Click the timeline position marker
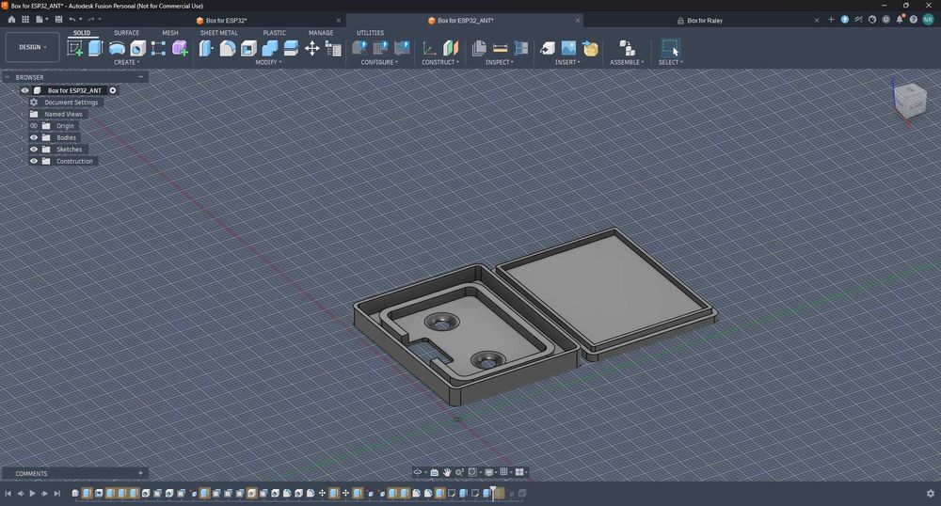Image resolution: width=941 pixels, height=506 pixels. point(493,492)
